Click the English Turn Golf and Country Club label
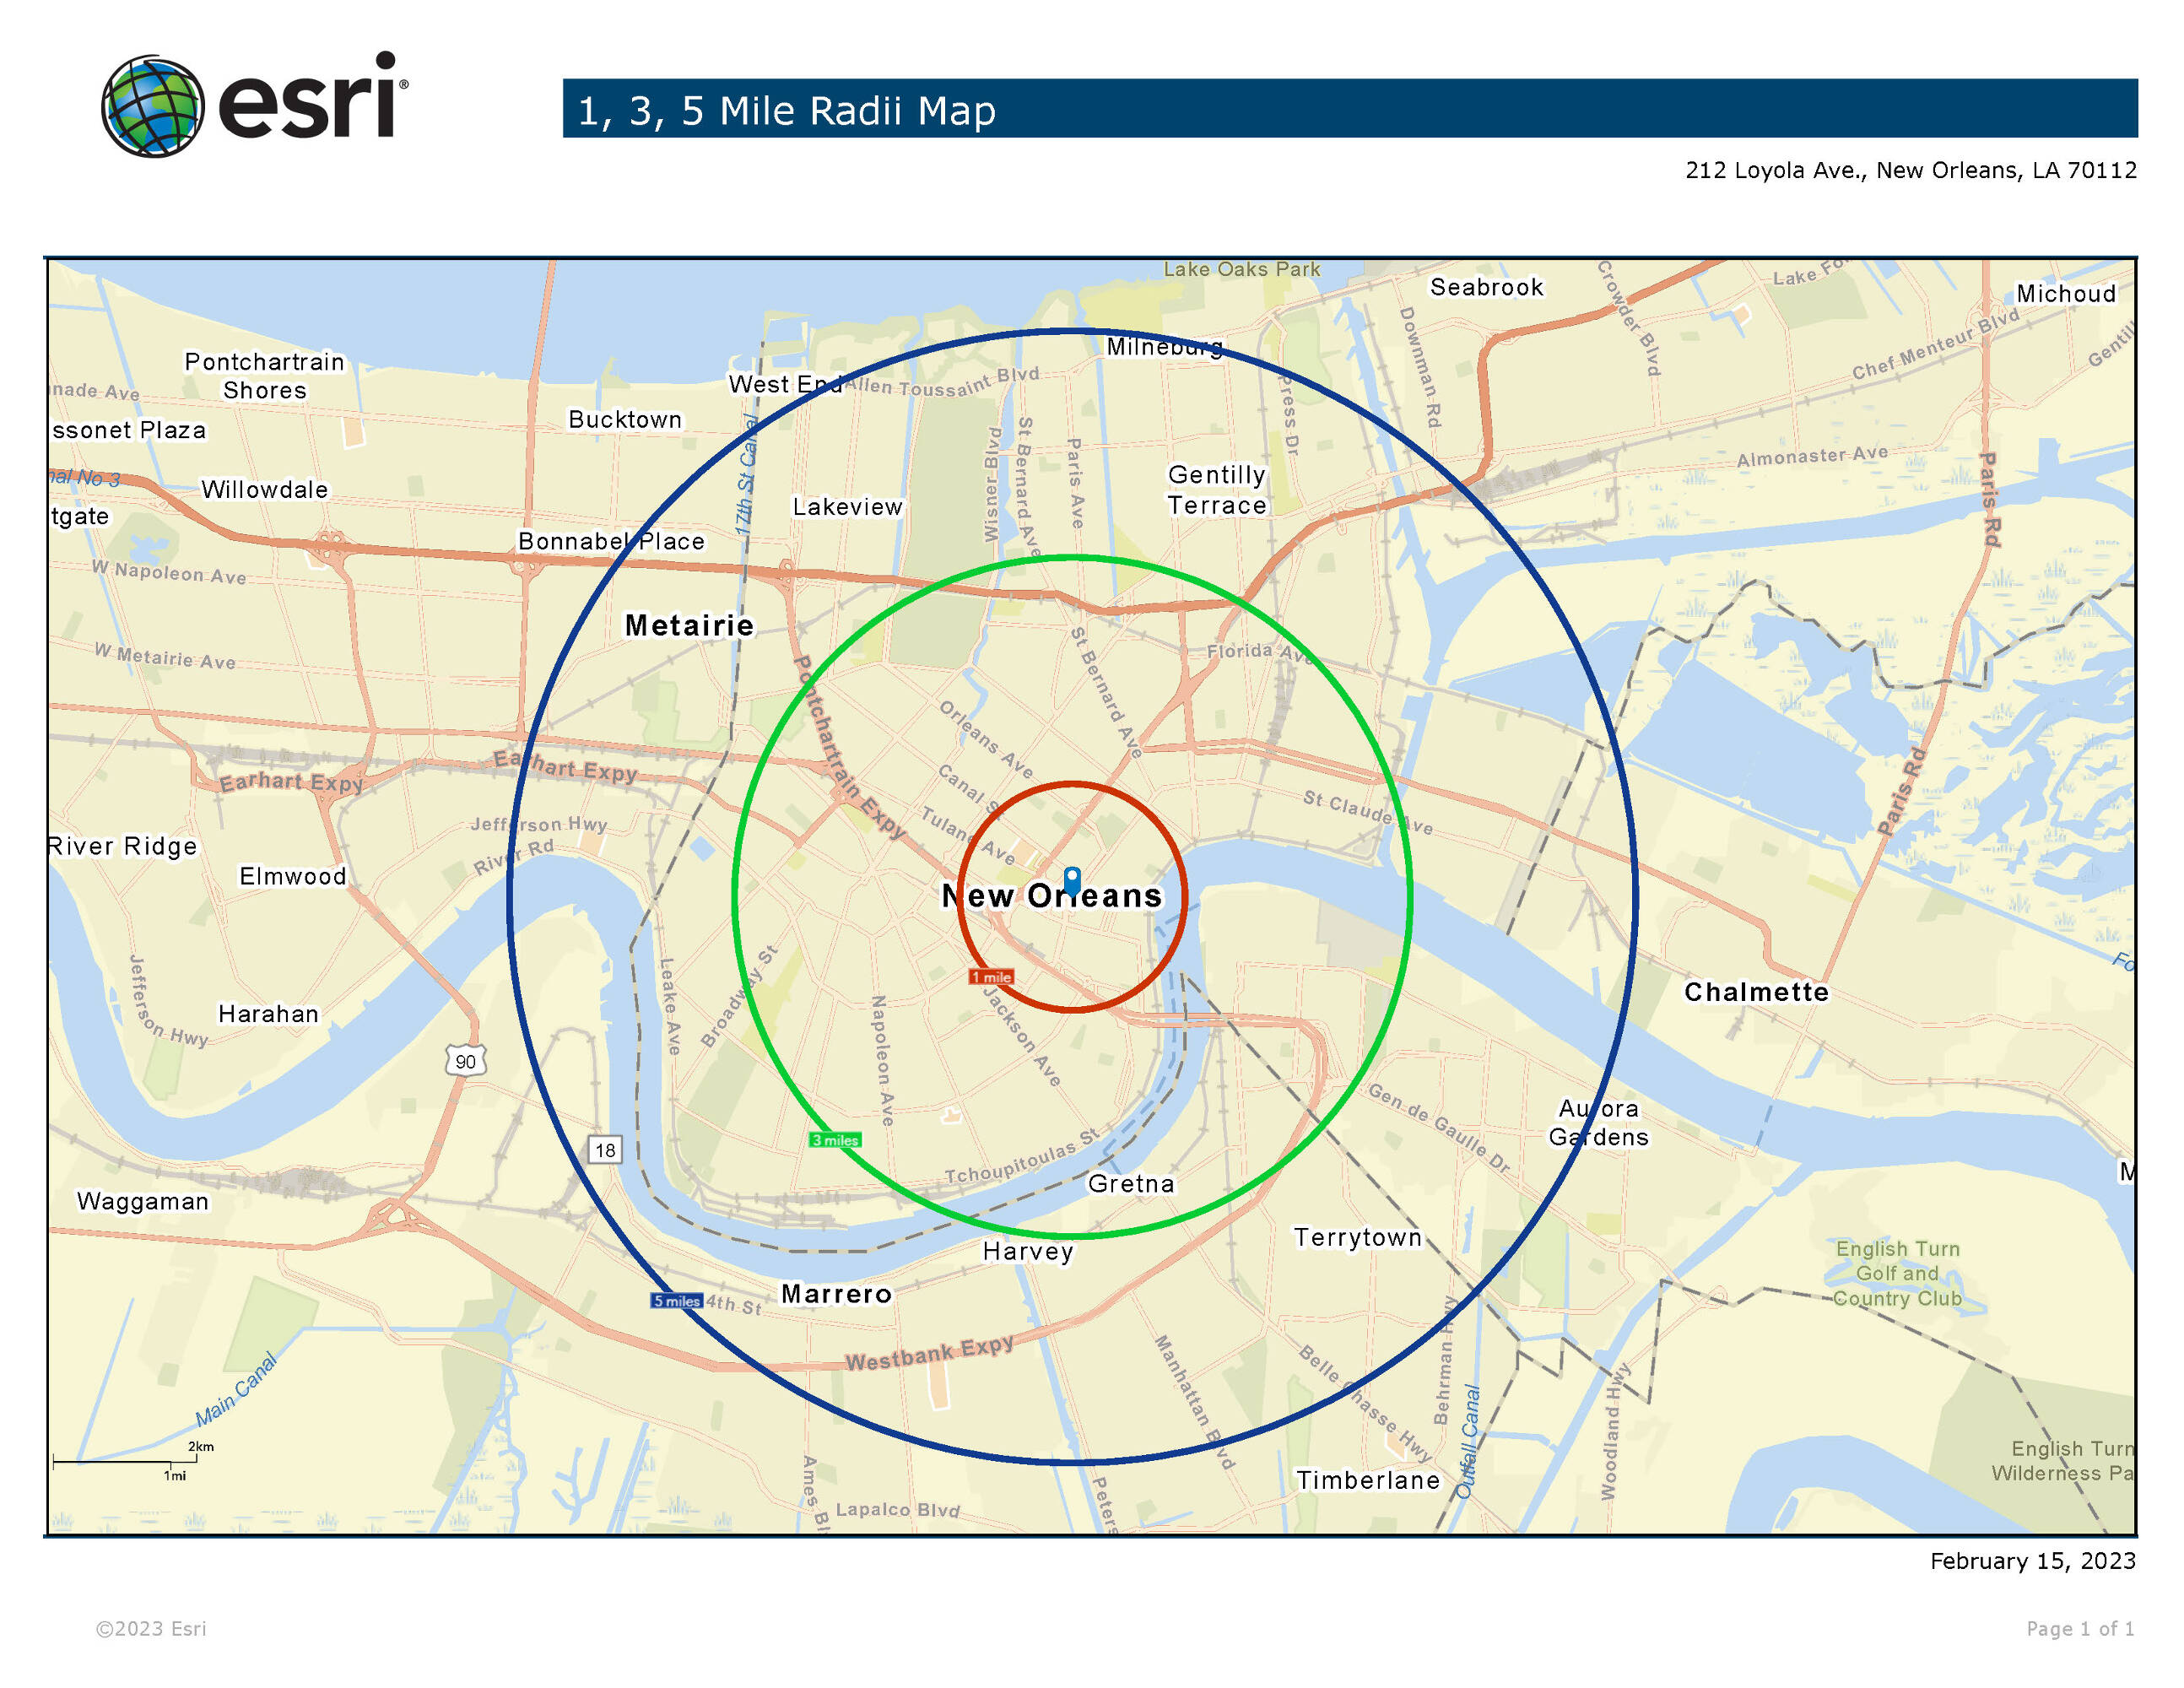2184x1688 pixels. point(1897,1273)
